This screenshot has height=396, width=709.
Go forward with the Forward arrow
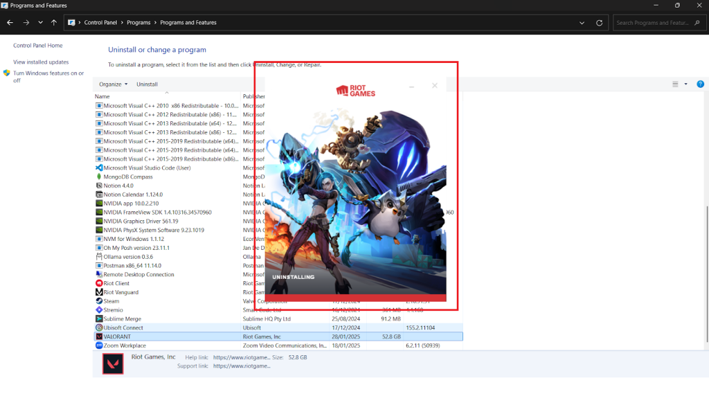click(x=26, y=23)
